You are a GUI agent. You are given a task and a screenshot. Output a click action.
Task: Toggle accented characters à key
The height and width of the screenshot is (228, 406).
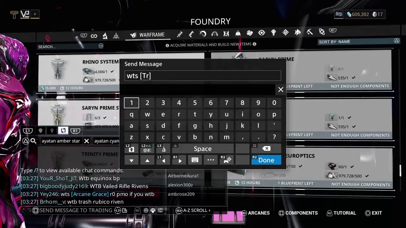(163, 149)
